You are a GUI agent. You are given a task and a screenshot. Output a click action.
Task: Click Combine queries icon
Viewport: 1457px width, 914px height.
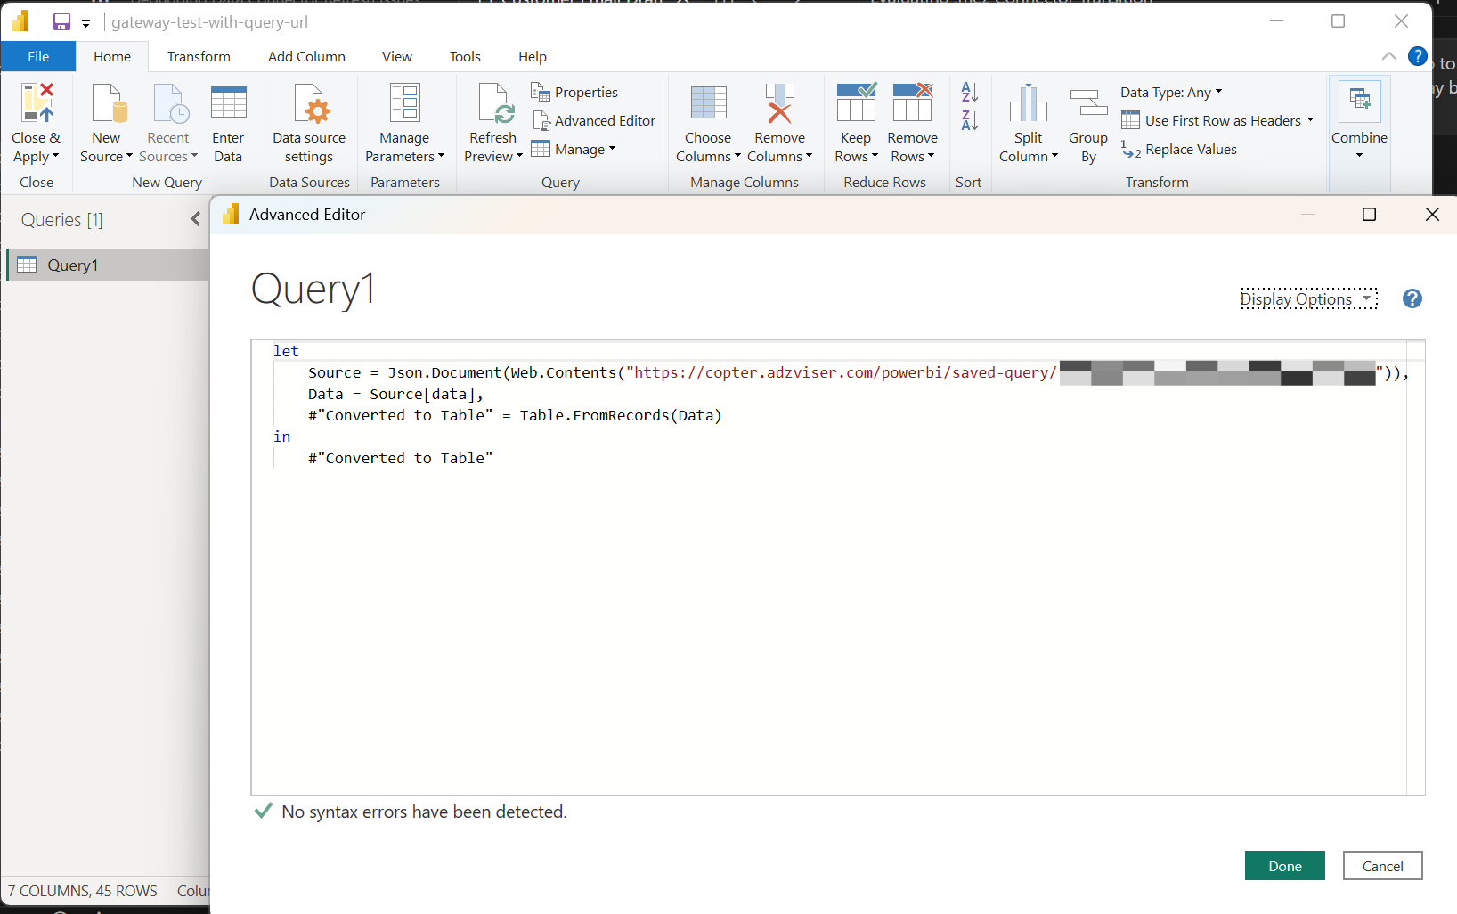(1360, 102)
